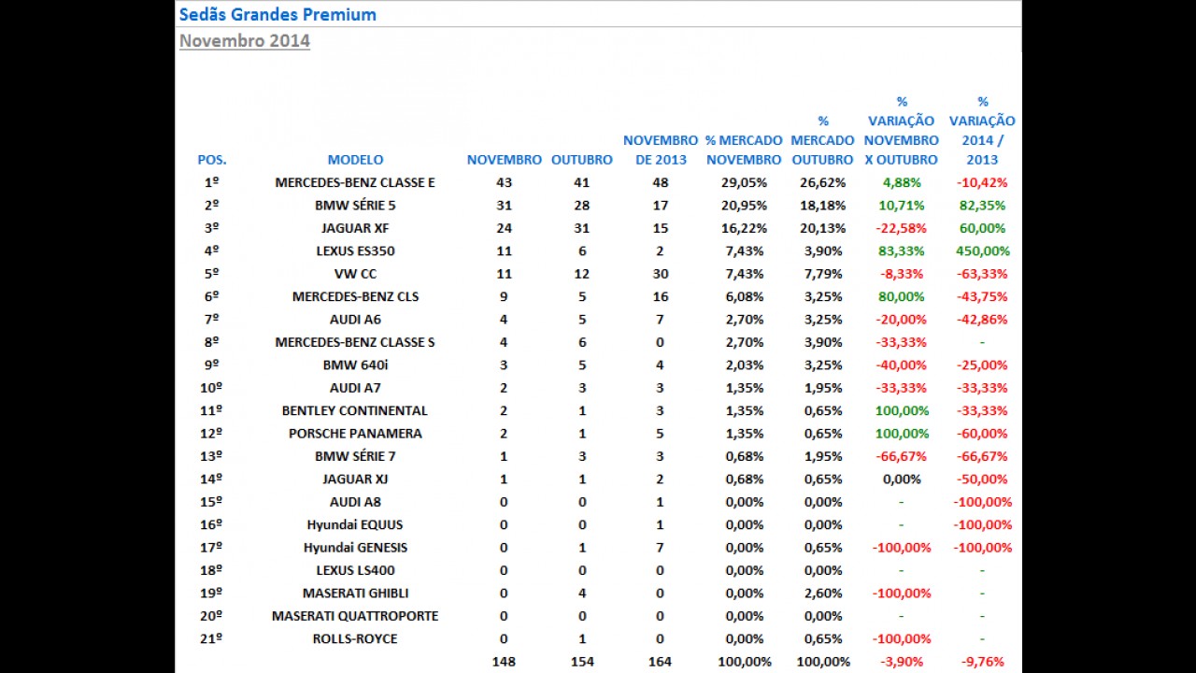Click red yearly variation '-63,33%'
The width and height of the screenshot is (1196, 673).
coord(982,274)
